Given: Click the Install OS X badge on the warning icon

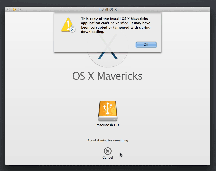Looking at the screenshot, I should point(72,30).
